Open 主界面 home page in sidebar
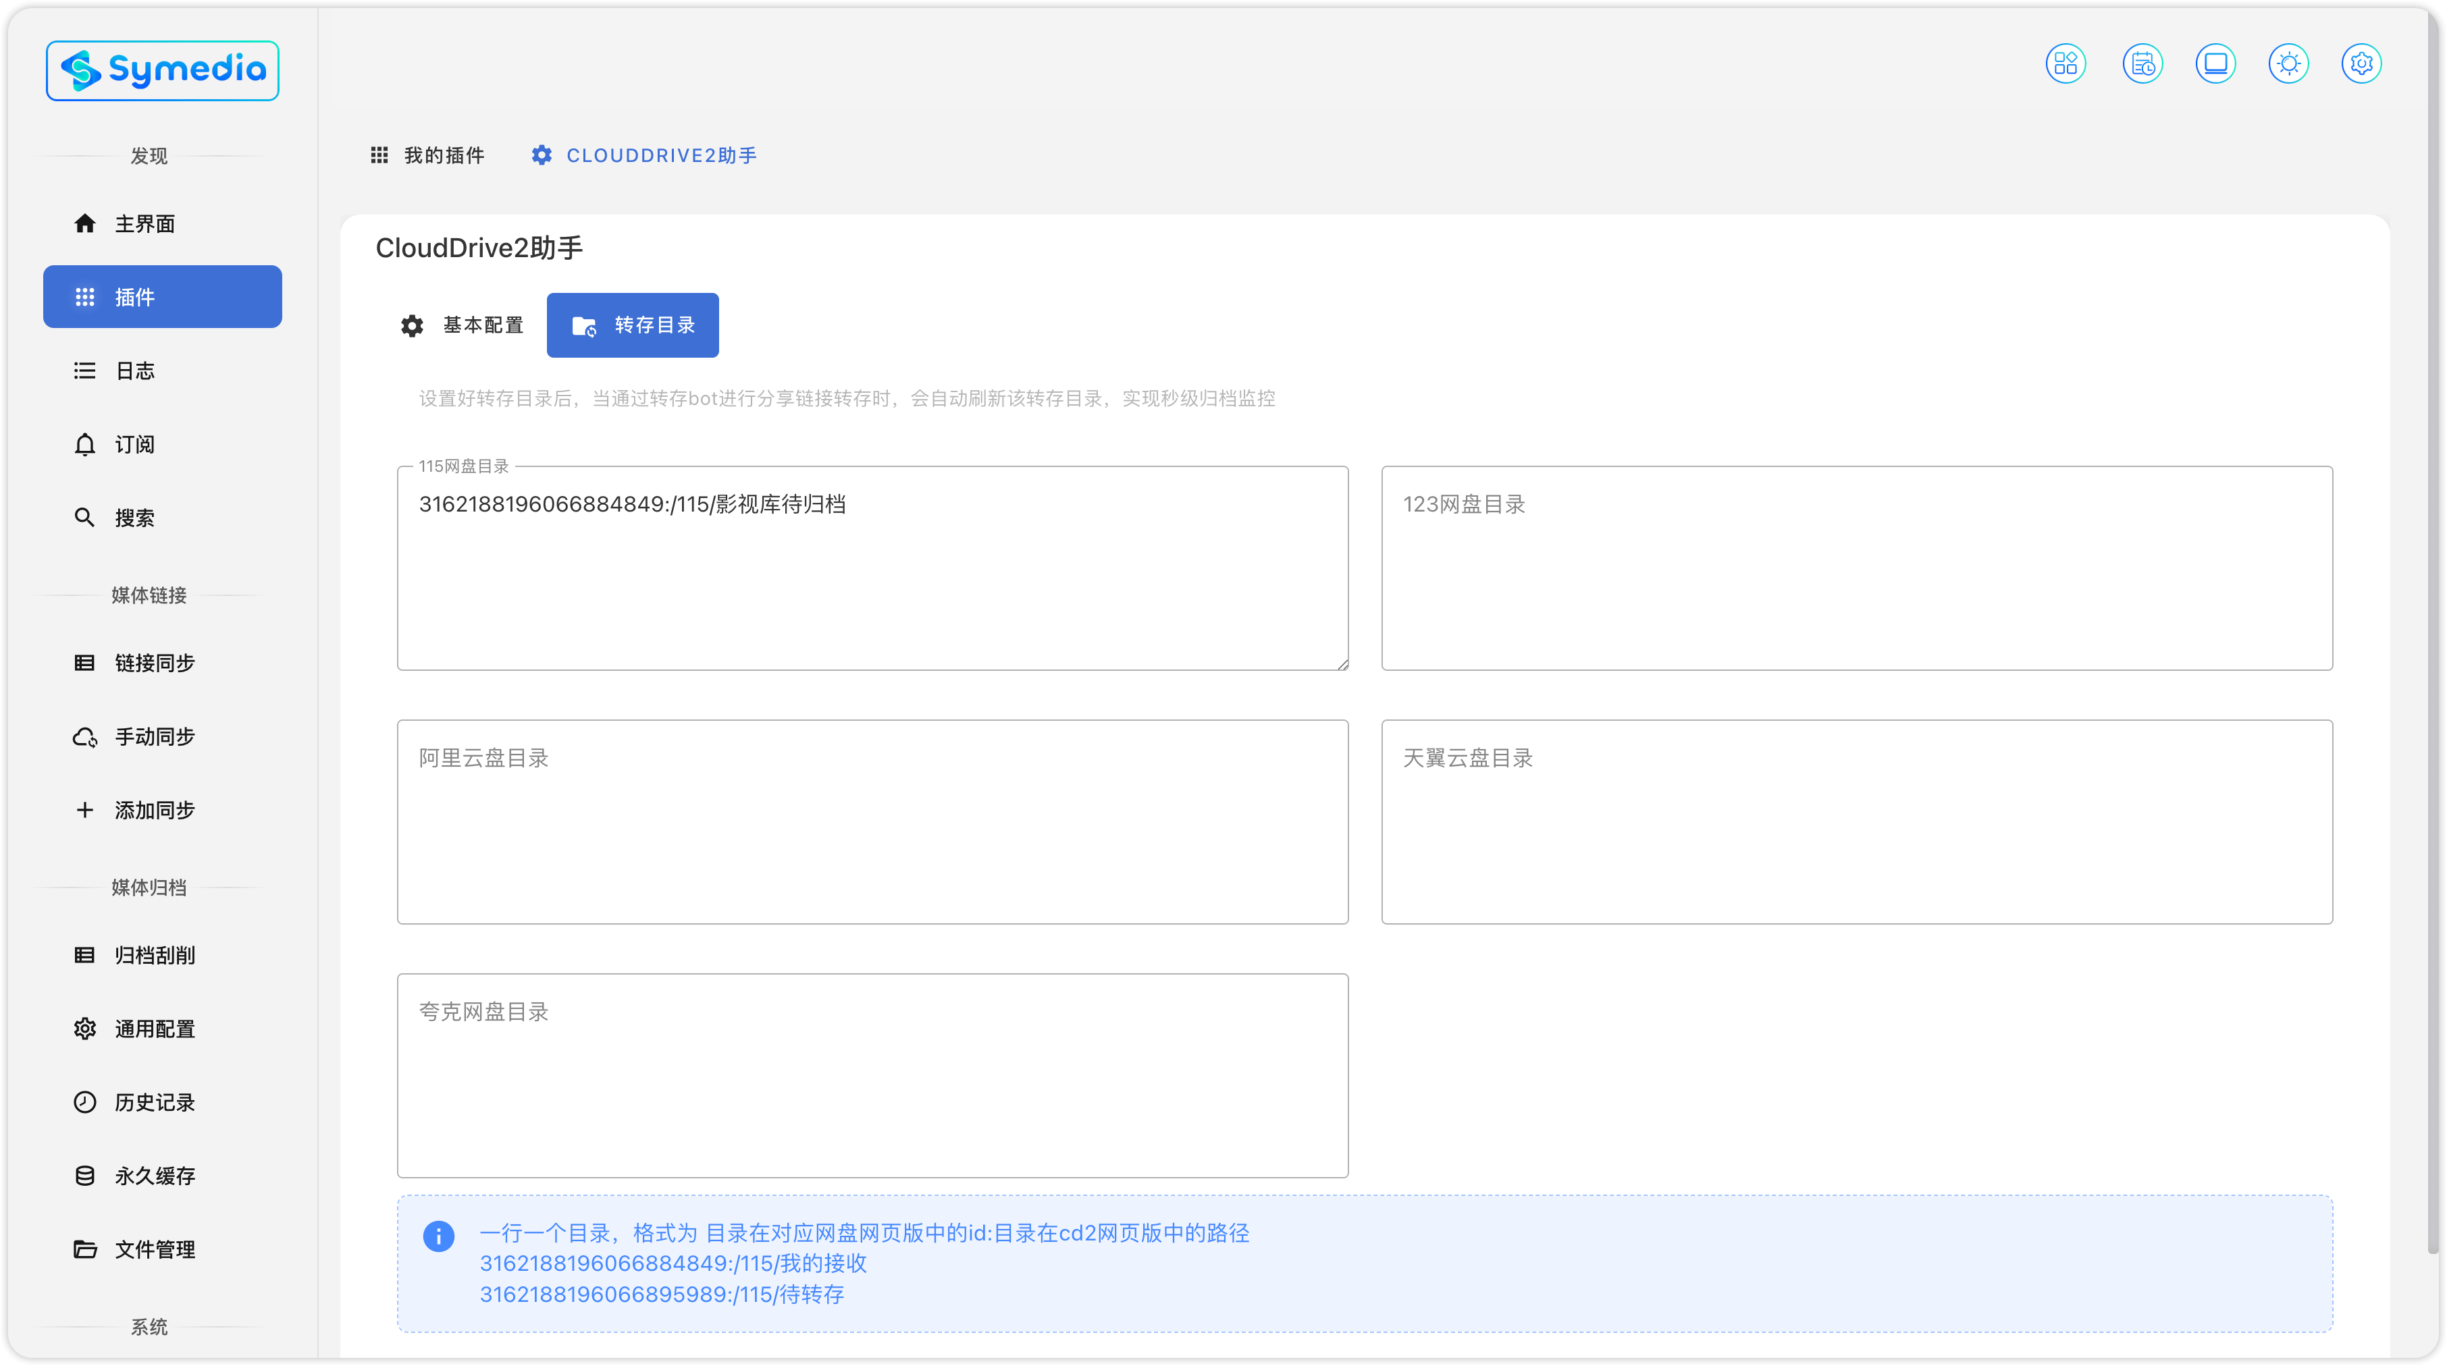 tap(144, 223)
